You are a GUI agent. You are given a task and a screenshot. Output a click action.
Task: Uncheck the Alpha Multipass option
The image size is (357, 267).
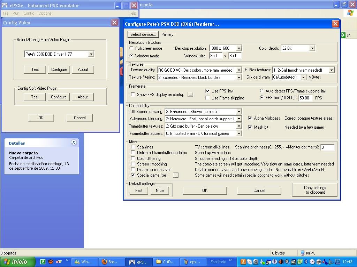click(250, 118)
